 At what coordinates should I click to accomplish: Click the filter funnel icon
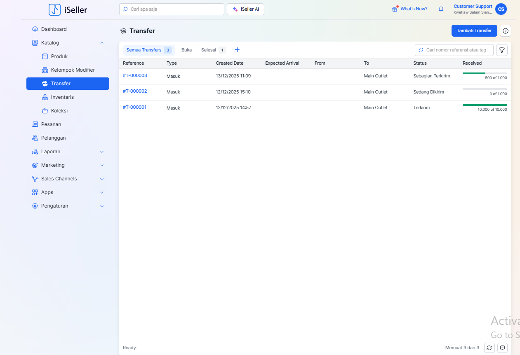[x=501, y=50]
